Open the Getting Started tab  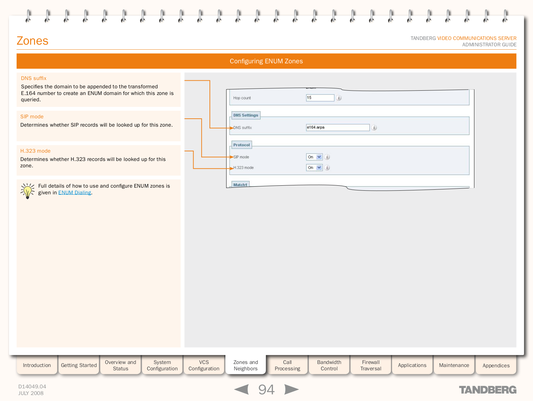[x=79, y=365]
